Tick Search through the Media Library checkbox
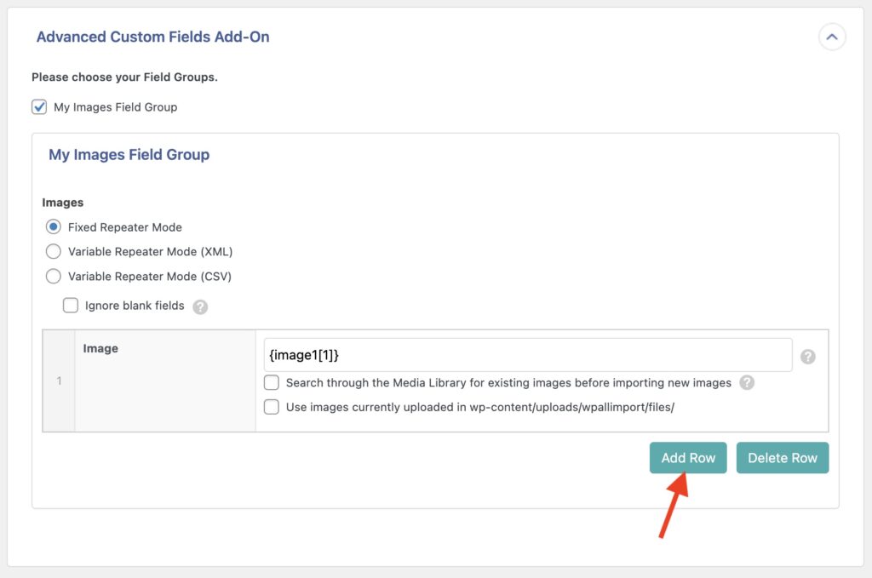This screenshot has width=872, height=578. (272, 383)
